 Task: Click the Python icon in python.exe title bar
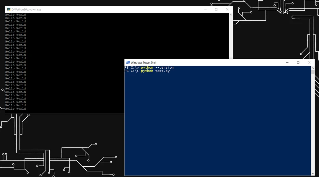tap(9, 9)
